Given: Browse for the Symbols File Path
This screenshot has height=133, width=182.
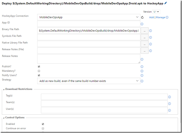Looking at the screenshot, I should tap(145, 37).
